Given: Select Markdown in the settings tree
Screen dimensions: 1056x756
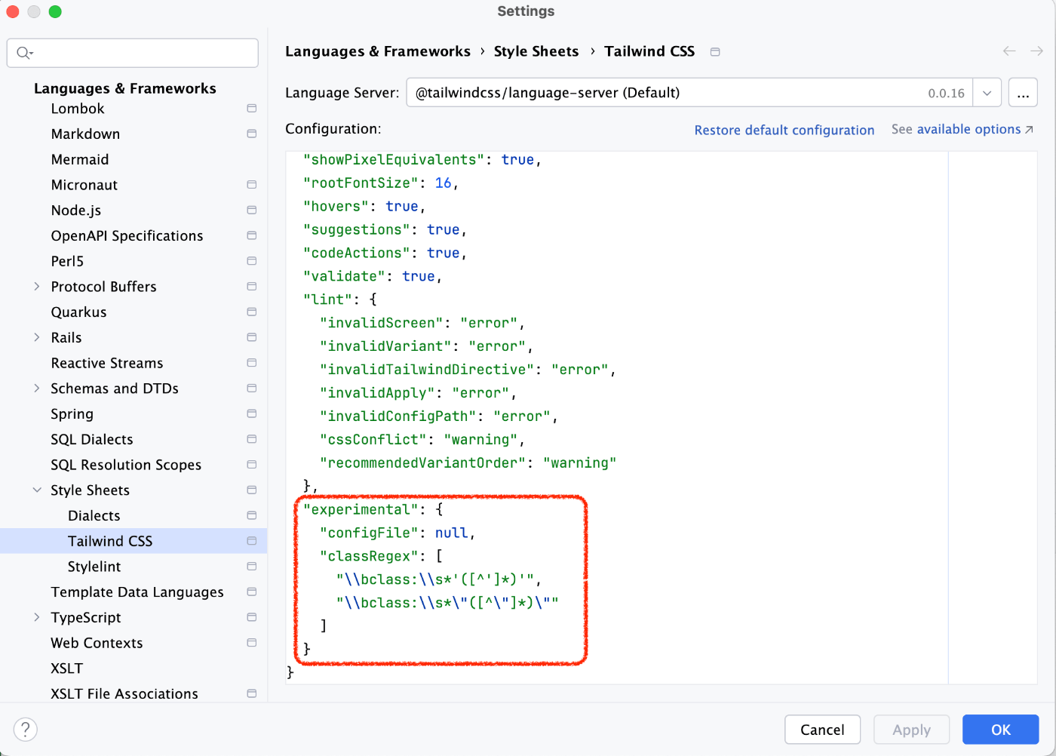Looking at the screenshot, I should 85,134.
